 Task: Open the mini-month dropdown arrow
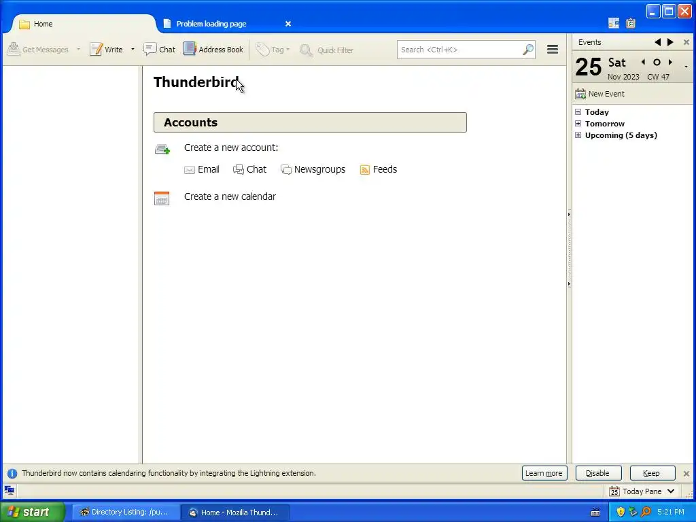686,67
